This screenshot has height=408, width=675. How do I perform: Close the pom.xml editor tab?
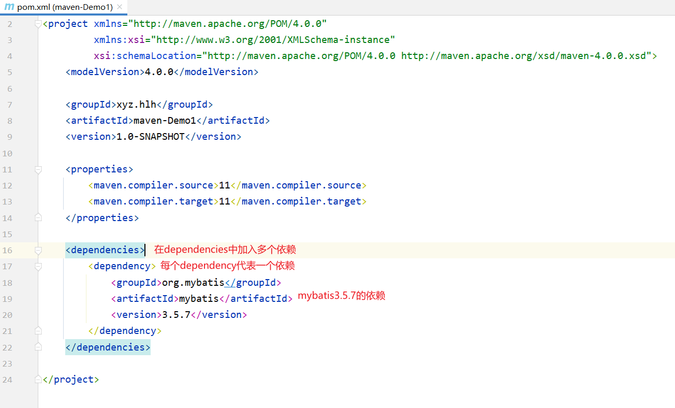[120, 8]
